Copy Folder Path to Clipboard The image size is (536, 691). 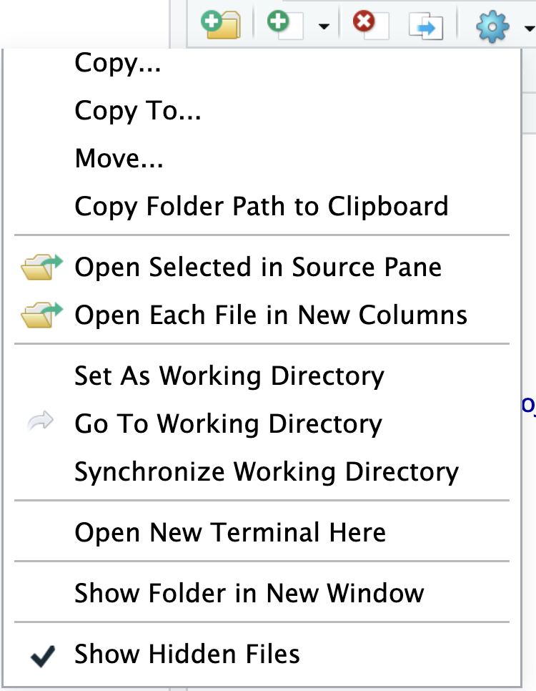coord(262,207)
